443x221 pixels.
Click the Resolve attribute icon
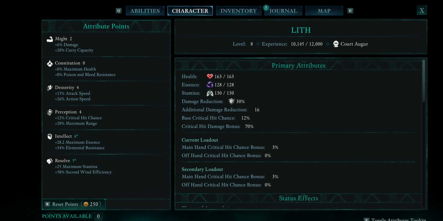(50, 161)
